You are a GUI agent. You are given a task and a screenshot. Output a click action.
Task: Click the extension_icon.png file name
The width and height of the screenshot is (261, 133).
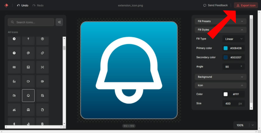click(x=130, y=5)
